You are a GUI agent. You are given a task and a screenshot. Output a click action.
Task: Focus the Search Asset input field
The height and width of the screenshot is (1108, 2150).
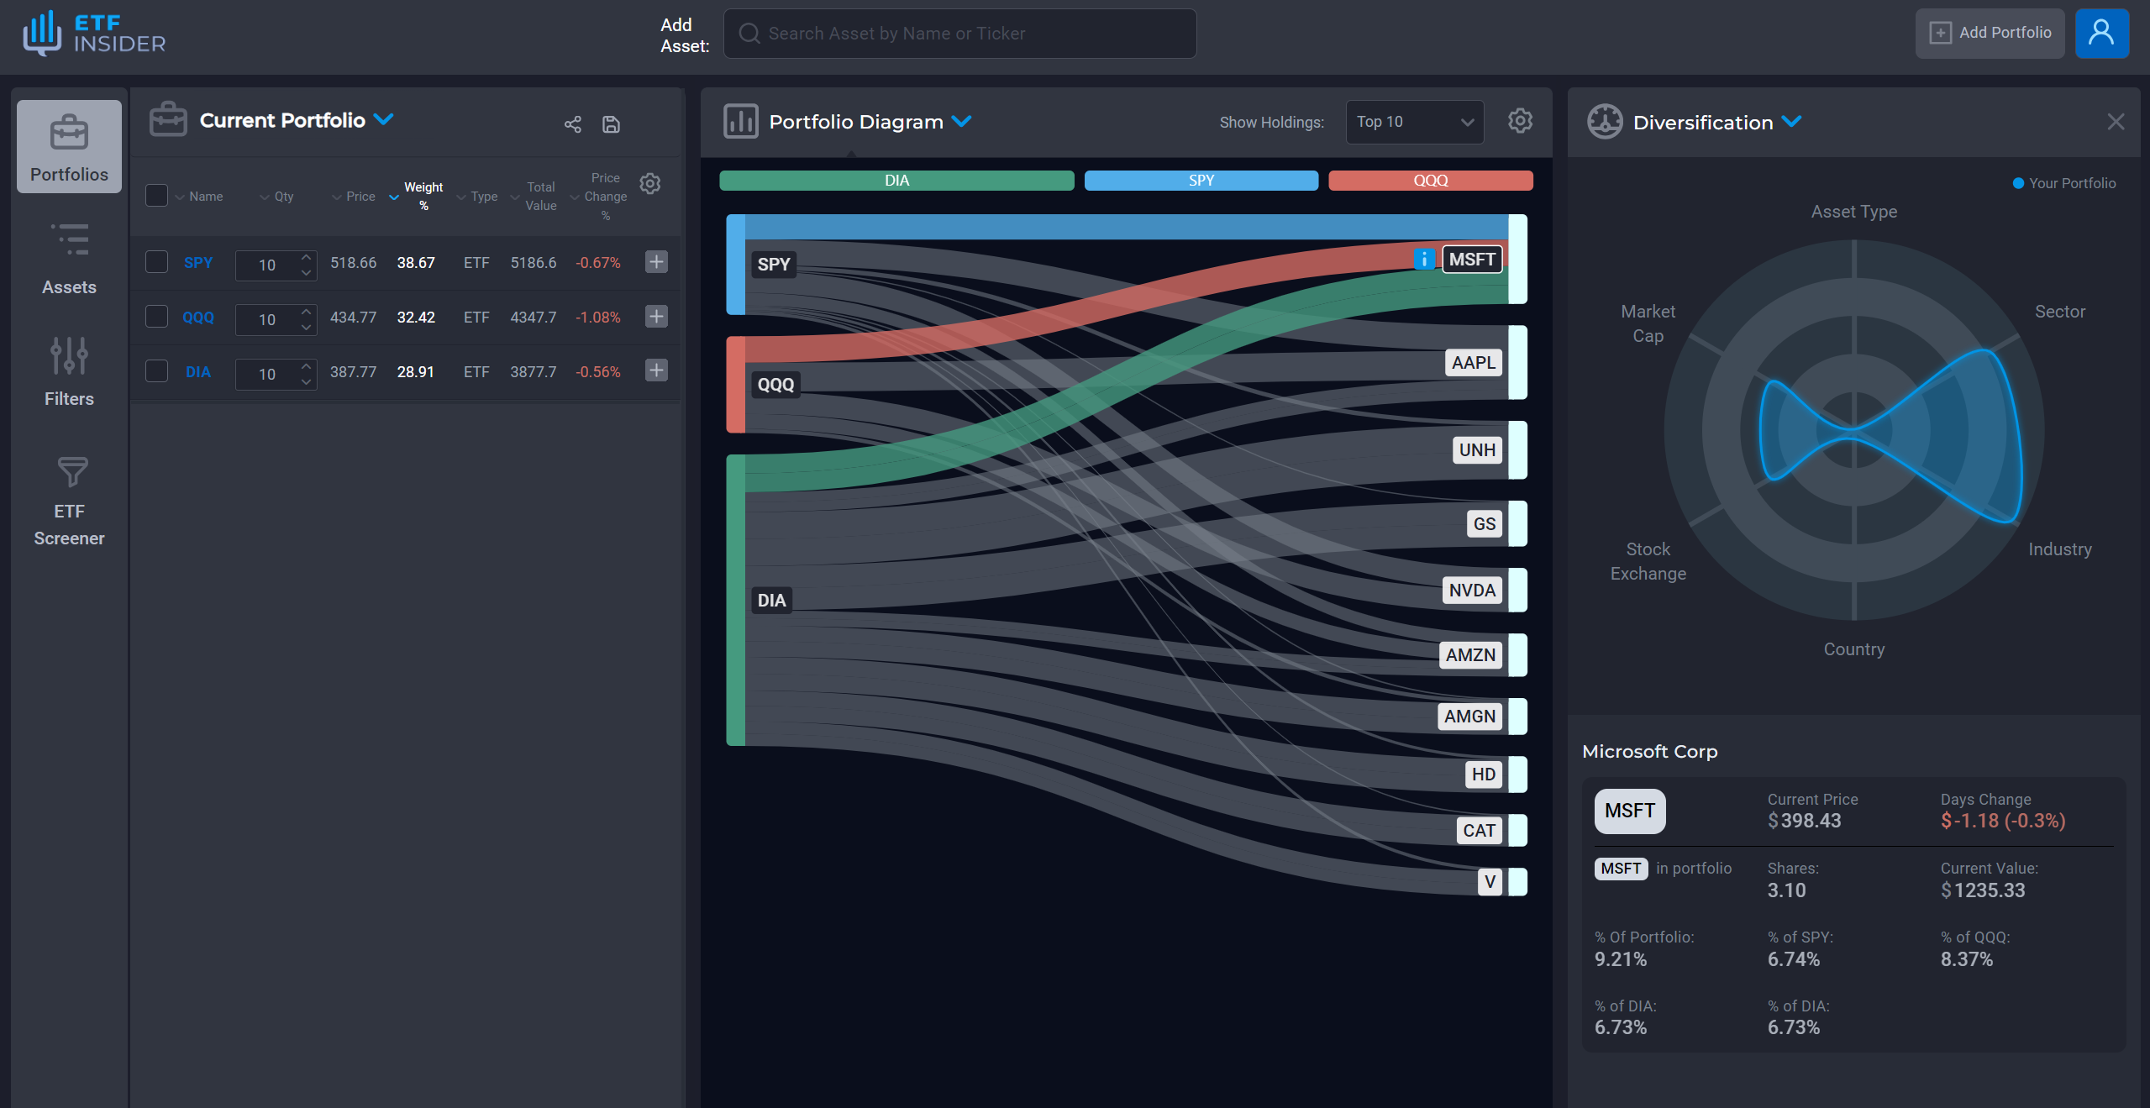click(x=959, y=34)
